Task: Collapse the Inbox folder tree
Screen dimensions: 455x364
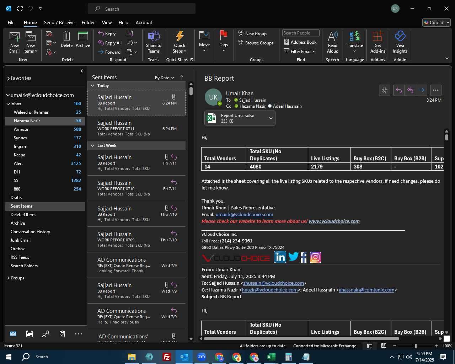Action: click(x=8, y=104)
